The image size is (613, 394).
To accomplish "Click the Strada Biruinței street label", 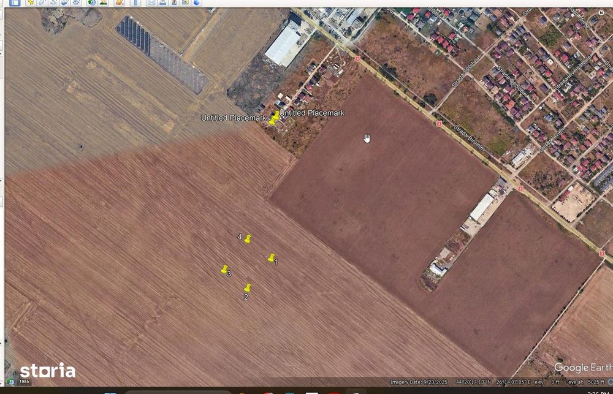I will (x=469, y=138).
